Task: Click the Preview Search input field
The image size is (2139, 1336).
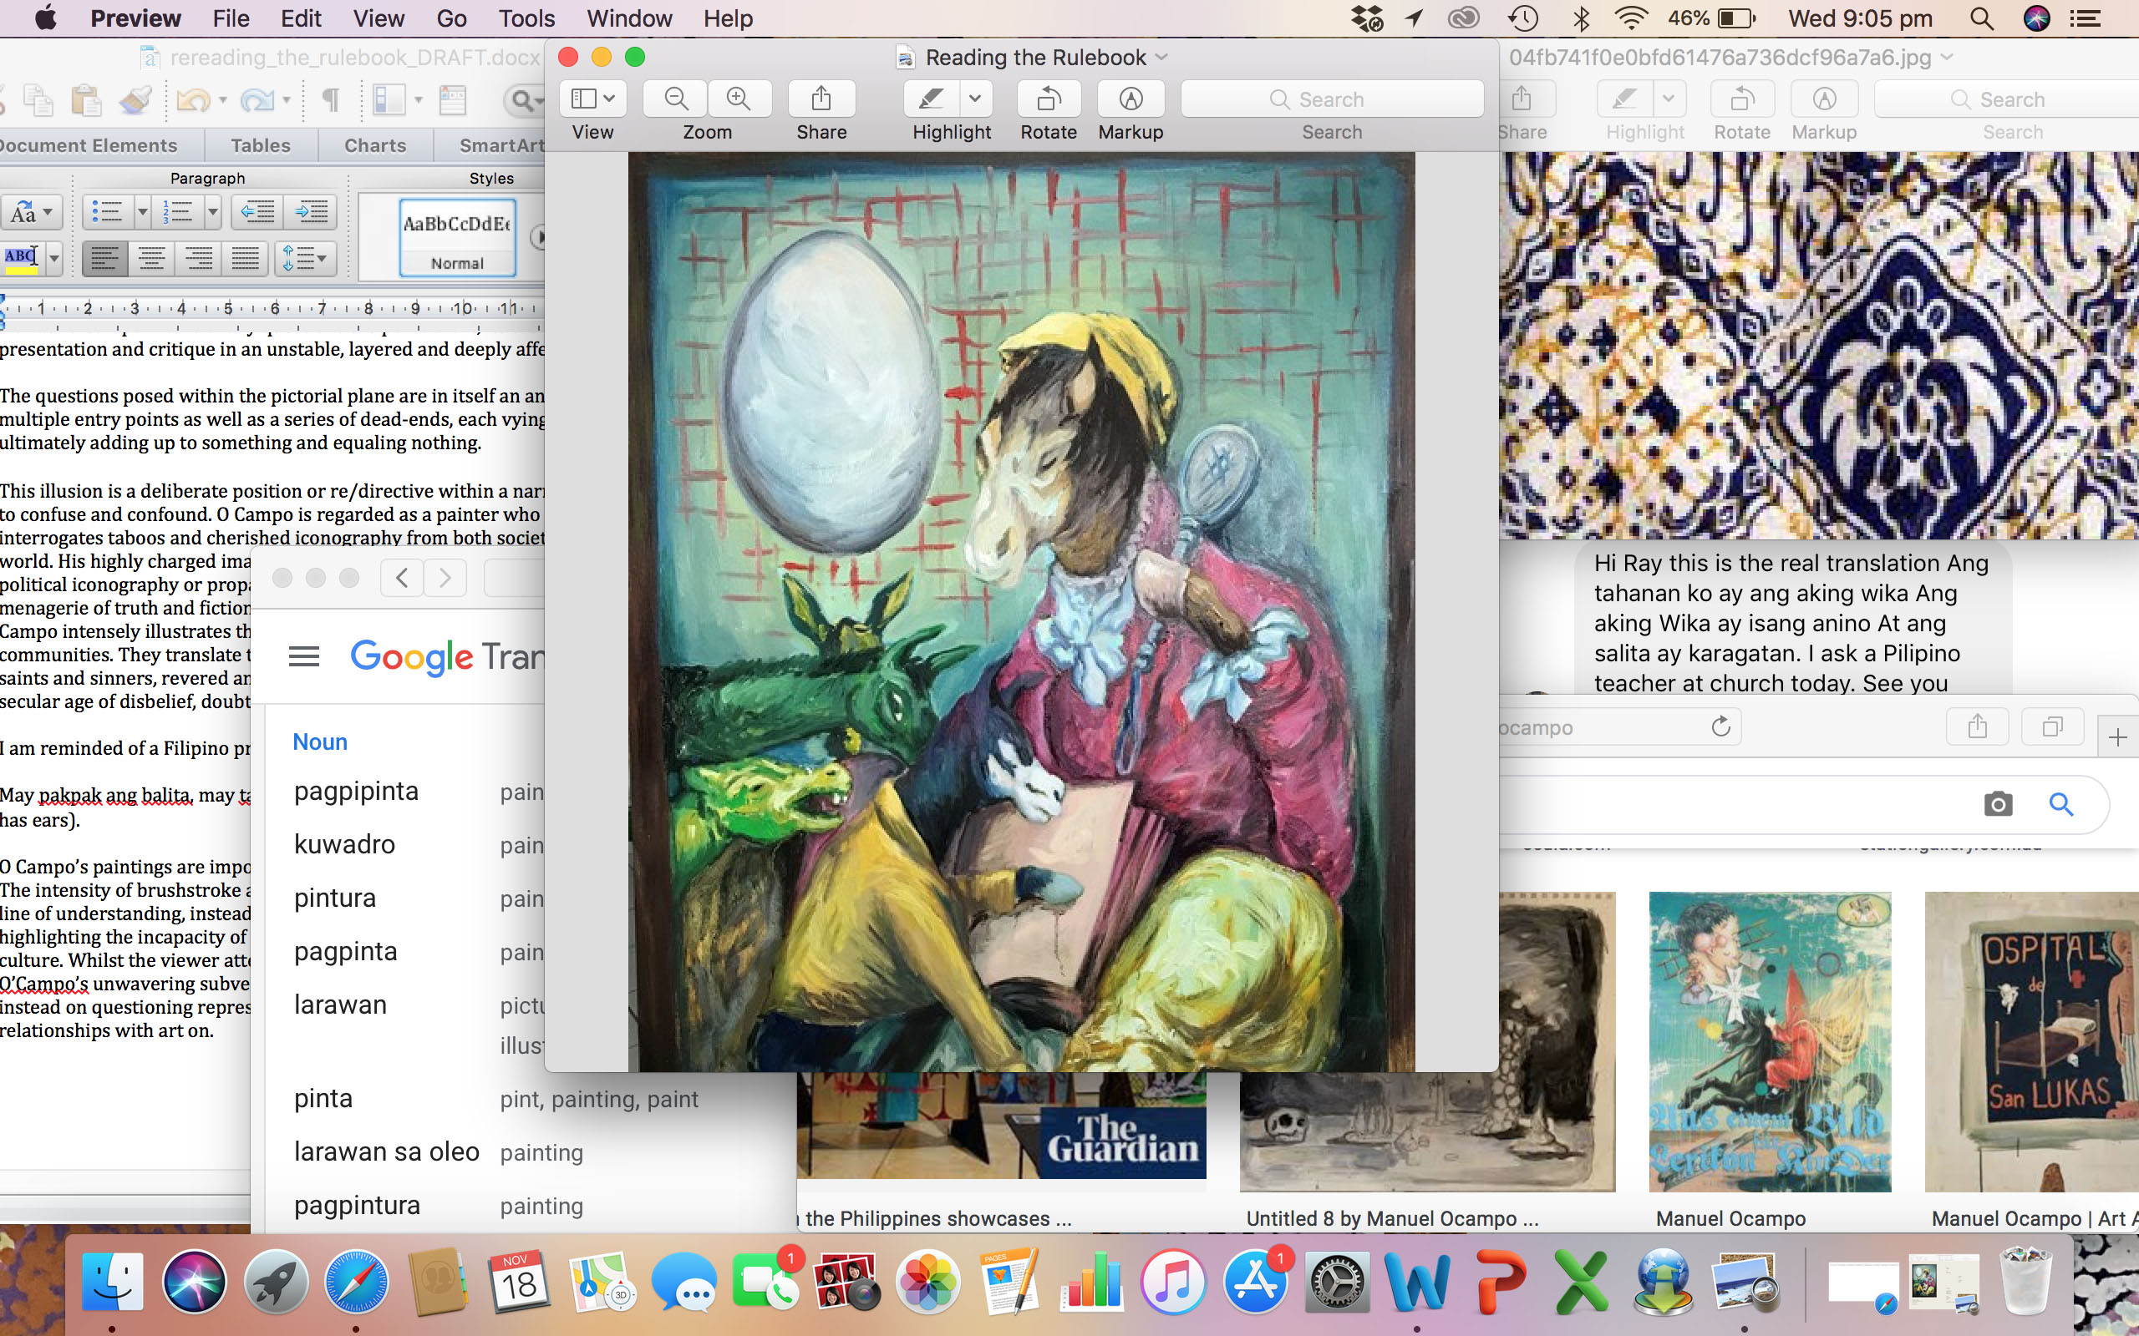Action: [1332, 99]
